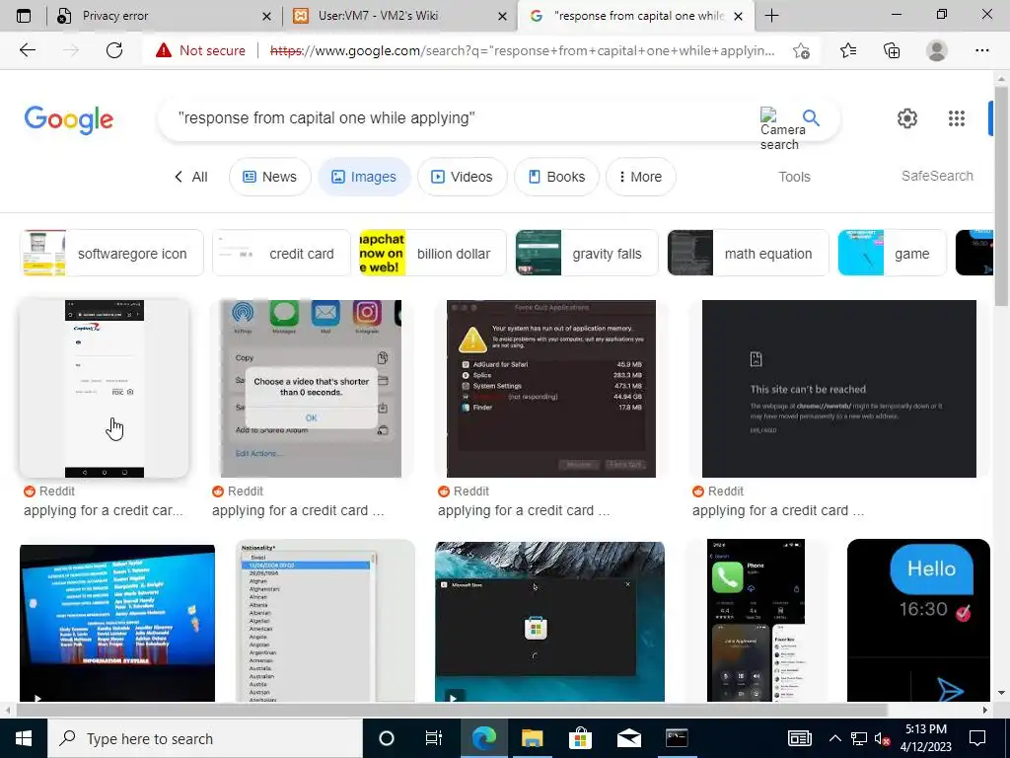Viewport: 1010px width, 758px height.
Task: Select the Videos search filter
Action: [x=463, y=177]
